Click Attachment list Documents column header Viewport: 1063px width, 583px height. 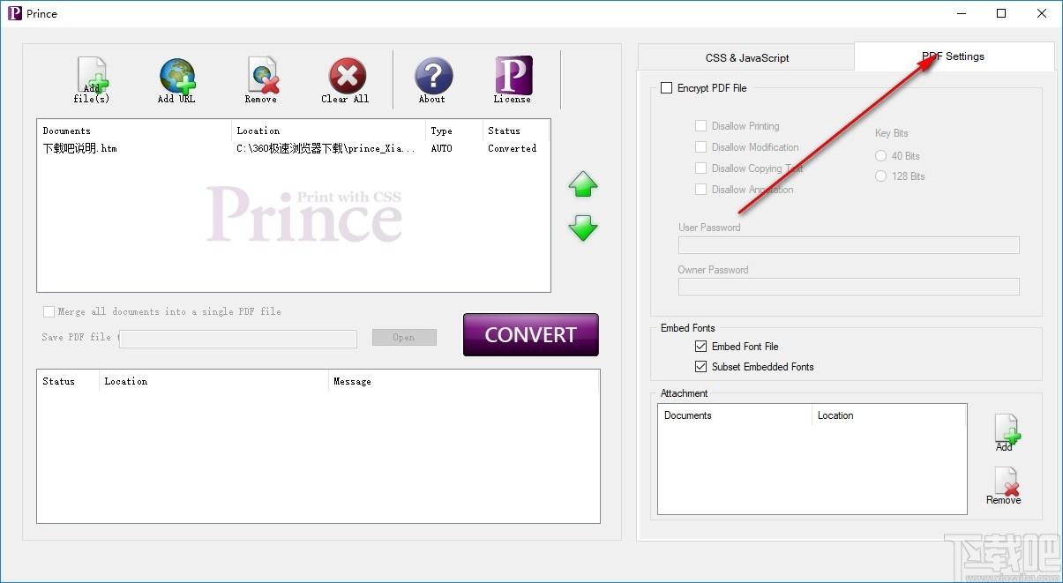click(735, 415)
